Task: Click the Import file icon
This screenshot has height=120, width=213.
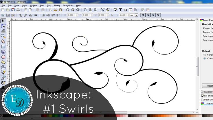Action: tap(25, 10)
